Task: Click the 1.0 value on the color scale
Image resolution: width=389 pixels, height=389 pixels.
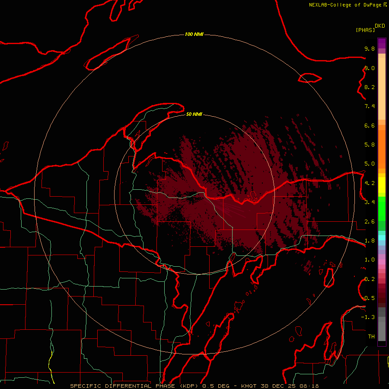Action: click(x=370, y=260)
